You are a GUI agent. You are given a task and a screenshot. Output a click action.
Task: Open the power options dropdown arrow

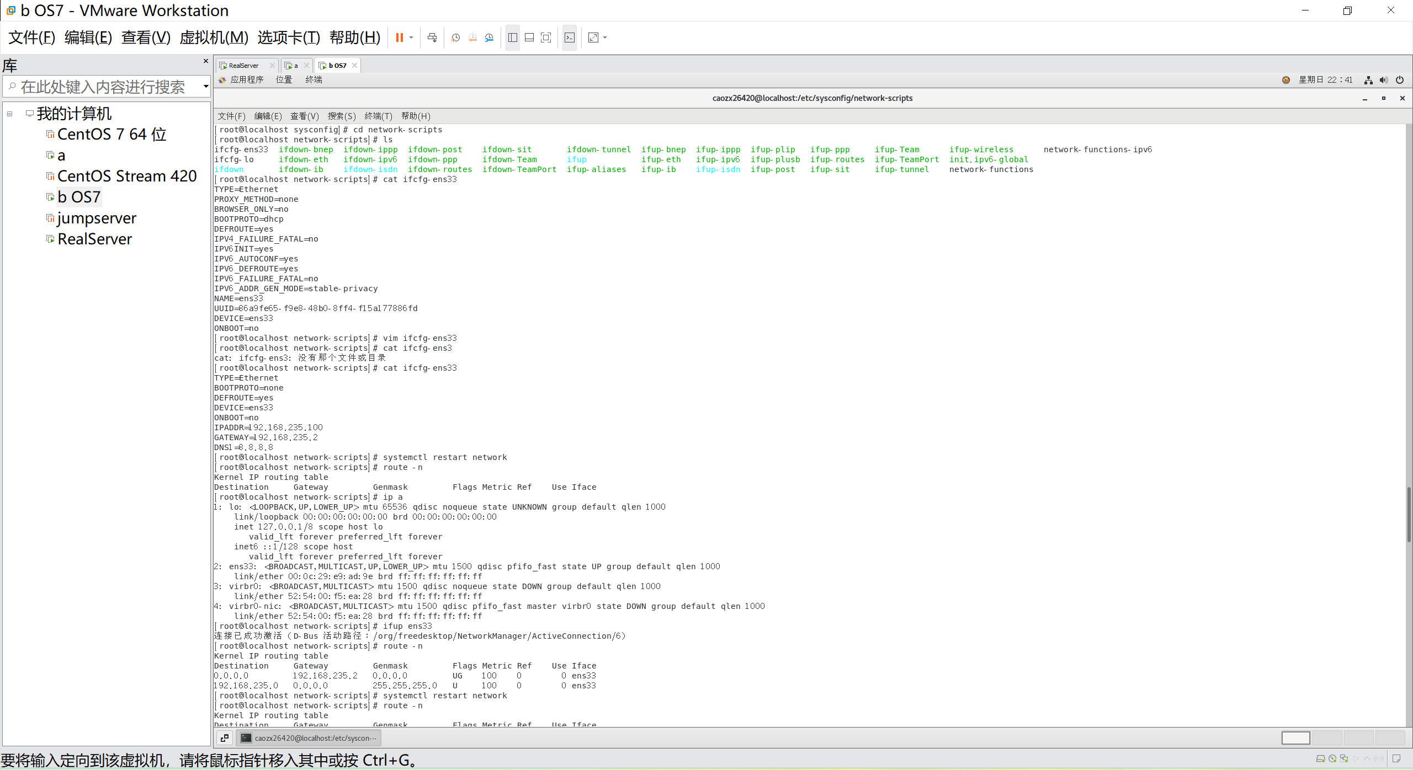pos(411,38)
